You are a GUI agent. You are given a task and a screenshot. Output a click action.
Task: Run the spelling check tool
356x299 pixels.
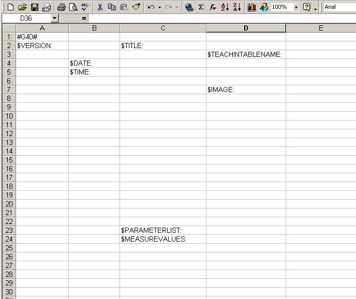(85, 7)
